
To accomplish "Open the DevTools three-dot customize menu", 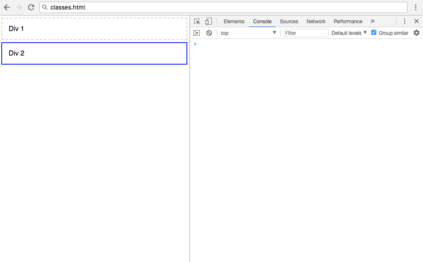I will click(x=404, y=22).
